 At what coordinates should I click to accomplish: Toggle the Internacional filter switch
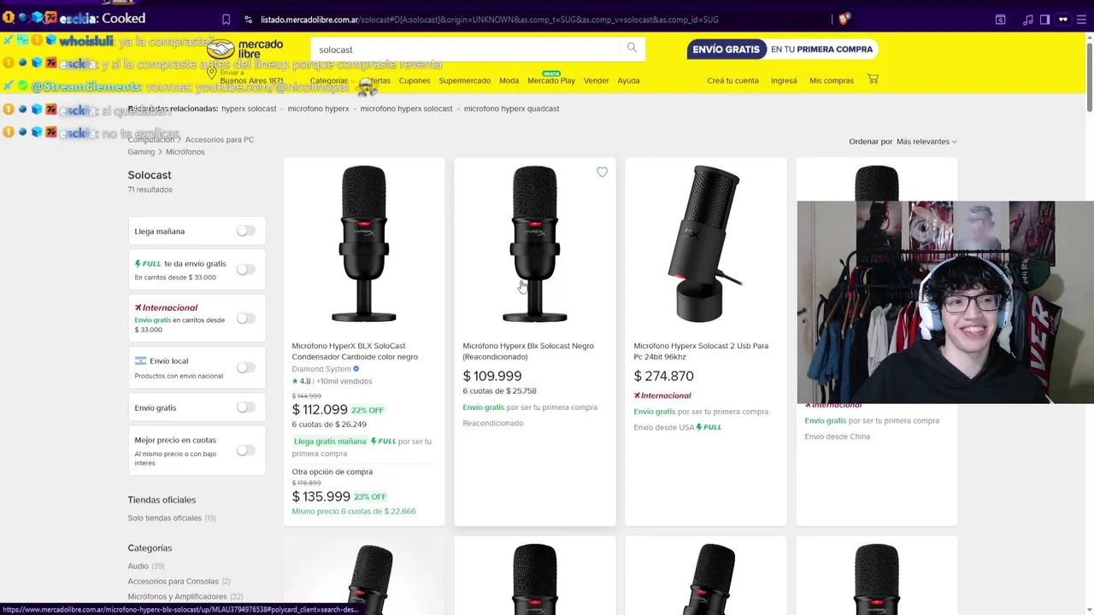pos(245,319)
